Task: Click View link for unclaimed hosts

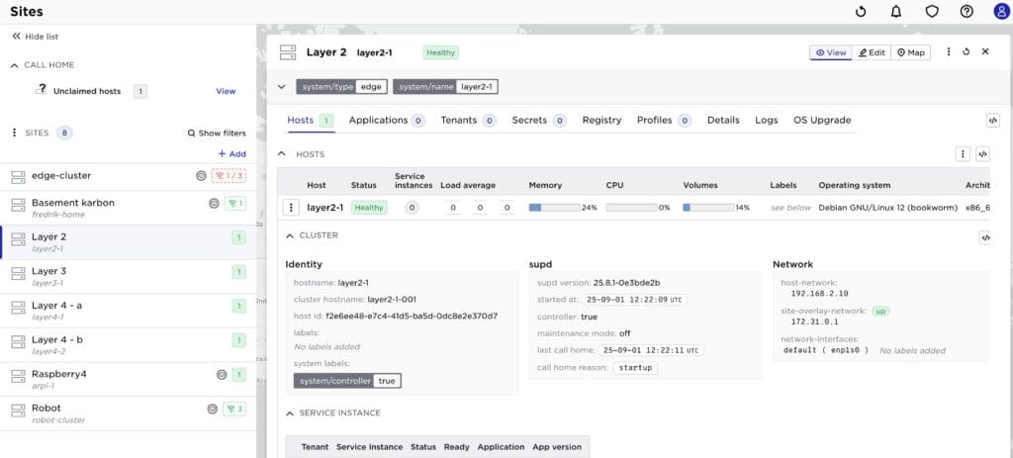Action: click(226, 91)
